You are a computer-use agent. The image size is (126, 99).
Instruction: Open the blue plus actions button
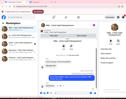41,93
